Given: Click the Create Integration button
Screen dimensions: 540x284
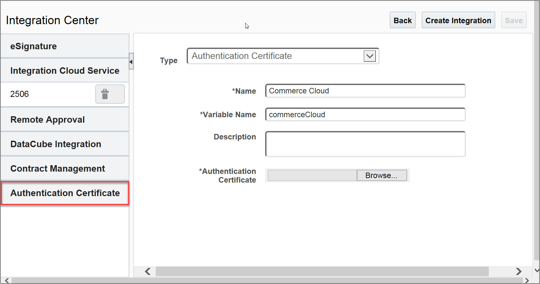Looking at the screenshot, I should [458, 20].
